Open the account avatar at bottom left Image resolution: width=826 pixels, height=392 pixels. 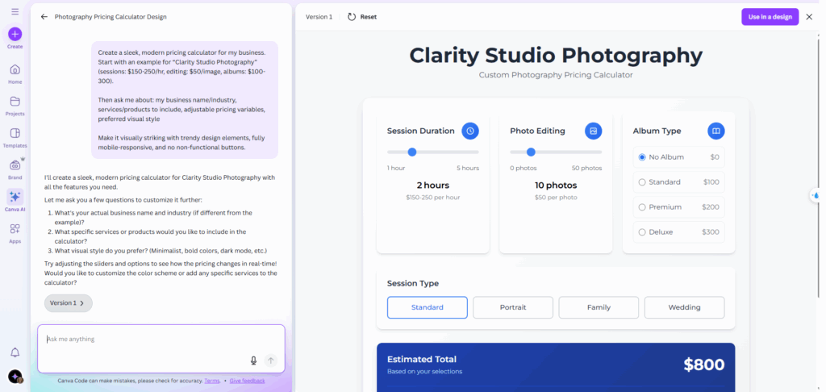pyautogui.click(x=15, y=376)
